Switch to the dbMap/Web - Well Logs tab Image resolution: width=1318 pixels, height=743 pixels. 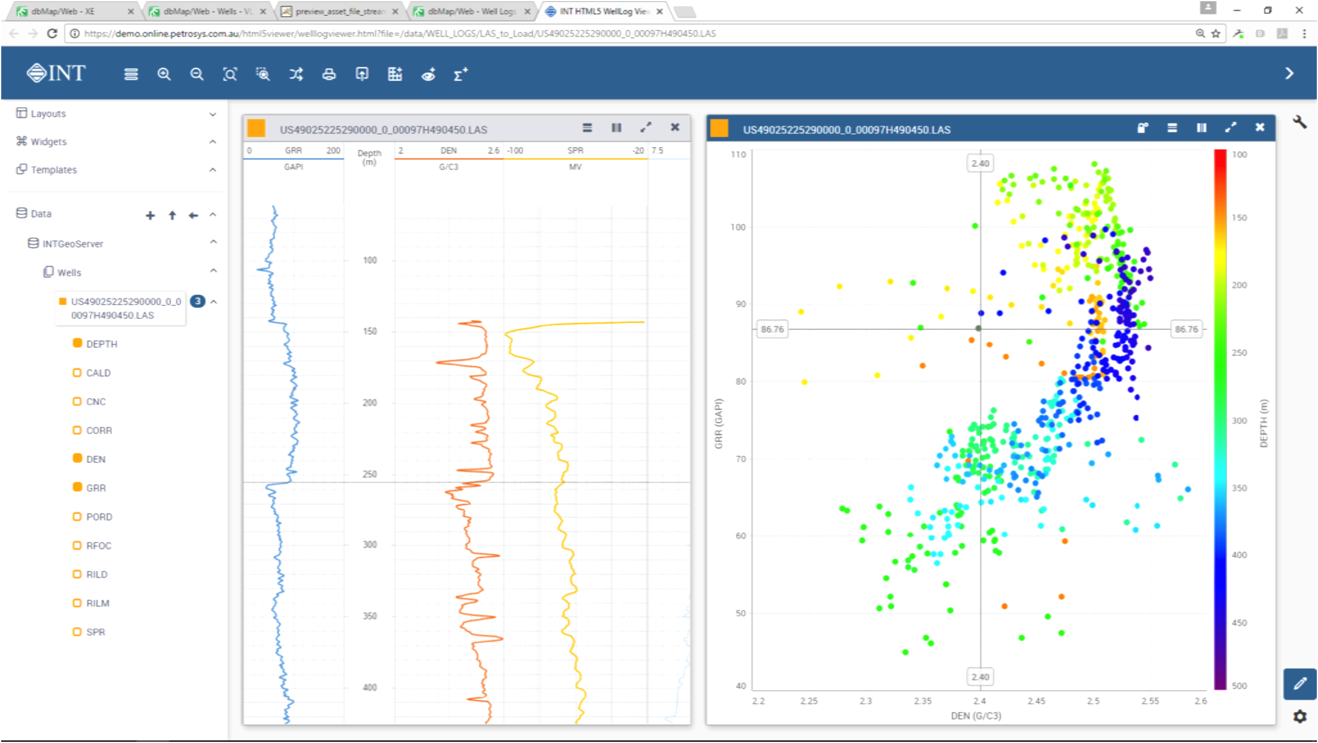pyautogui.click(x=472, y=11)
